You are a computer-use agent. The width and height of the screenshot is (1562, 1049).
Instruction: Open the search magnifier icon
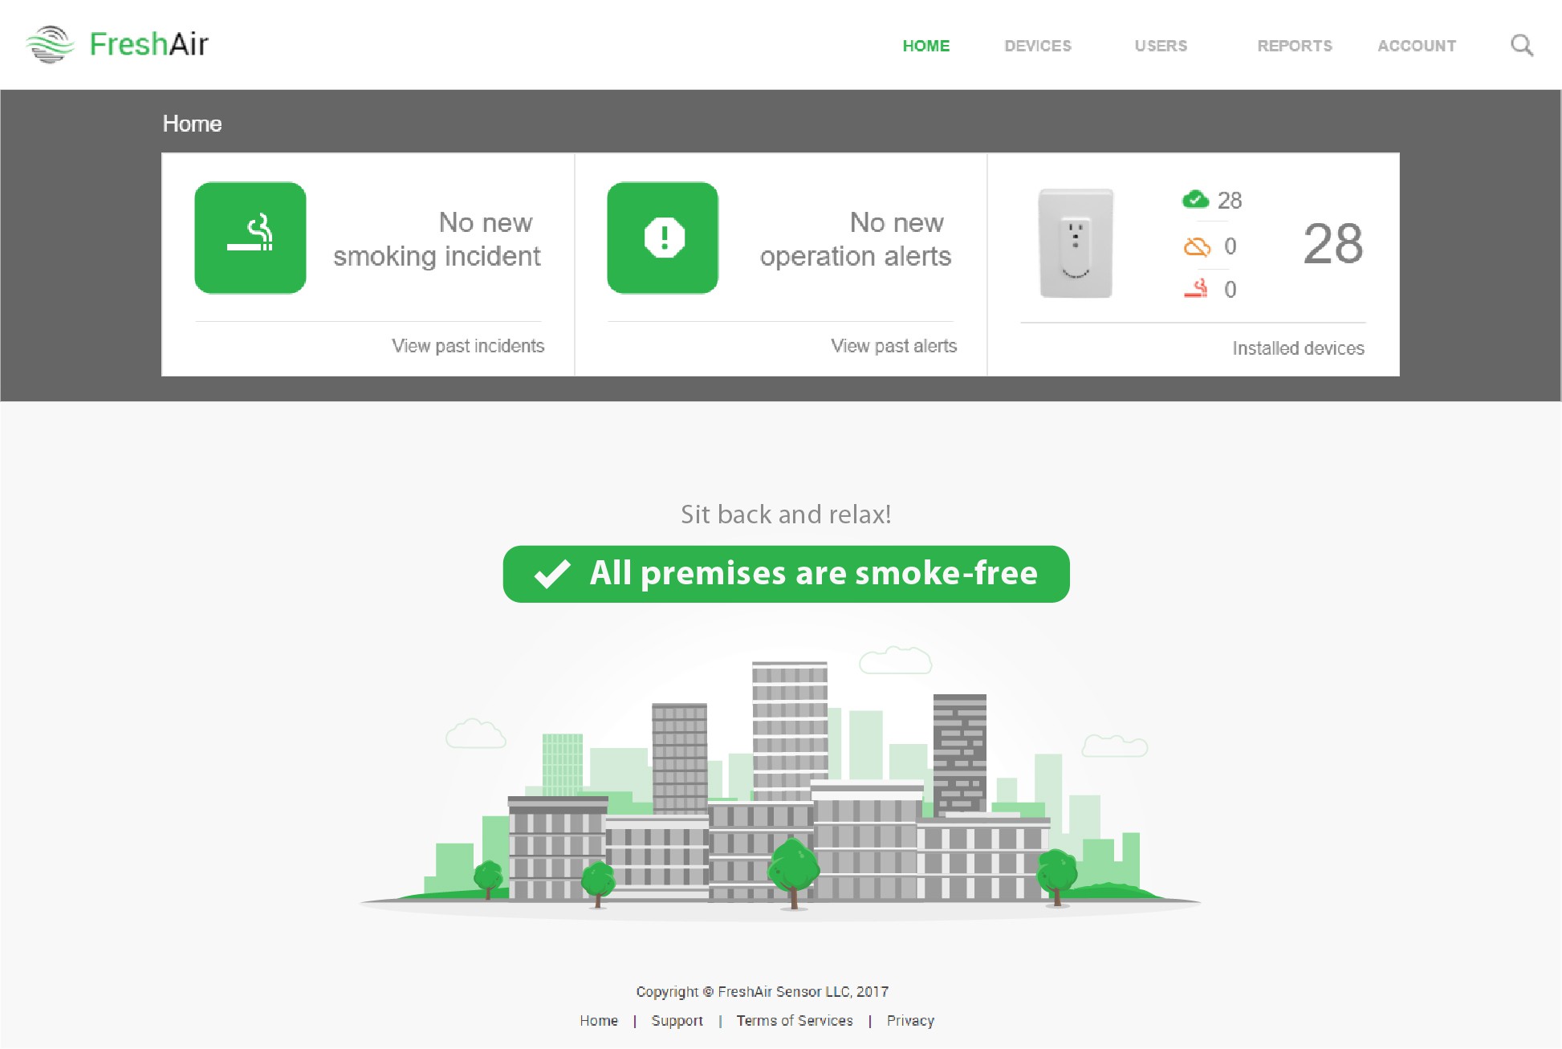pos(1521,45)
